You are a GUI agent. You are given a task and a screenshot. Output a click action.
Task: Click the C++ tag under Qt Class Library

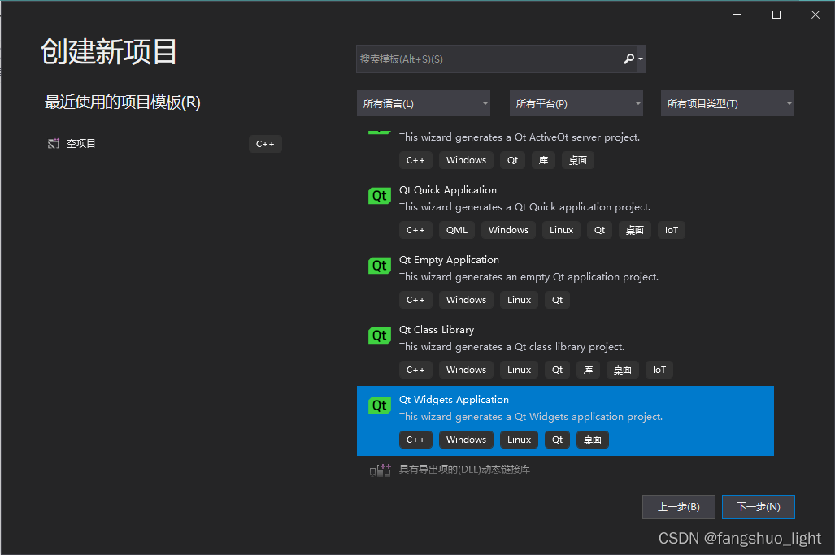(x=416, y=370)
